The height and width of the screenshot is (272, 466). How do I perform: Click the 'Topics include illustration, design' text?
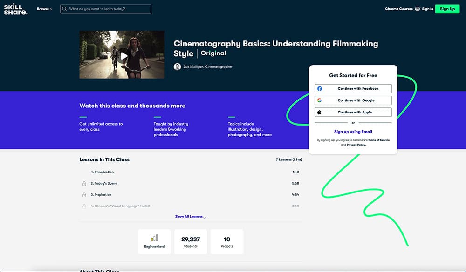(250, 129)
